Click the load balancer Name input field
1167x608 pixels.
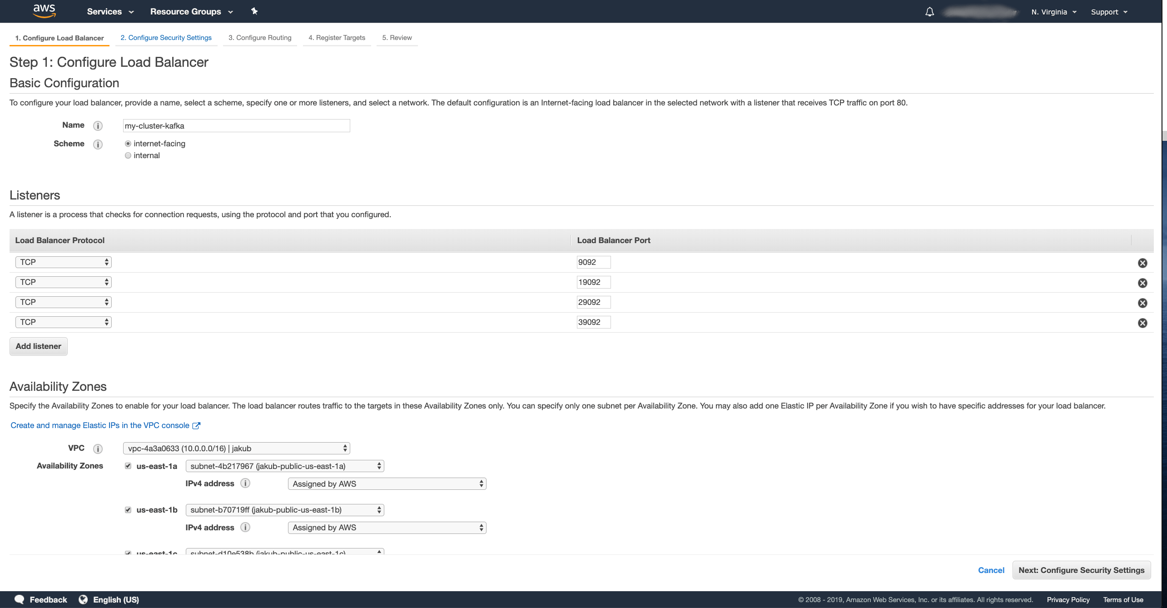pyautogui.click(x=237, y=126)
